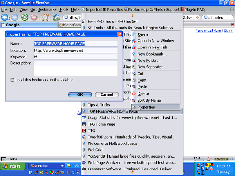
Task: Choose Open in New Tab from context menu
Action: 156,47
